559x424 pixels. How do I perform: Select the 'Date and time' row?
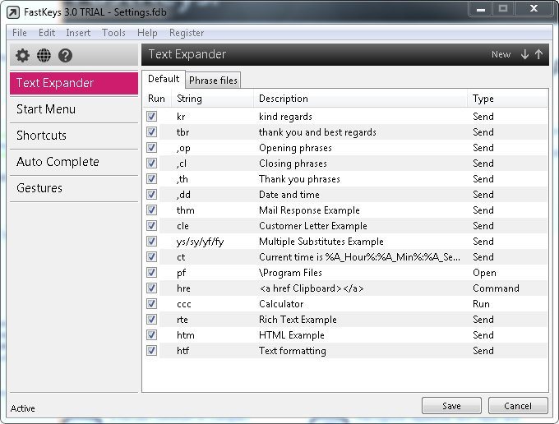click(345, 195)
